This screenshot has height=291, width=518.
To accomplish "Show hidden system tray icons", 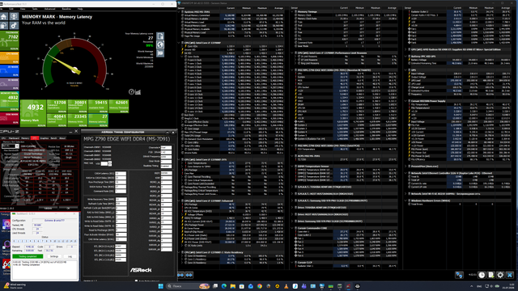I will [x=471, y=286].
